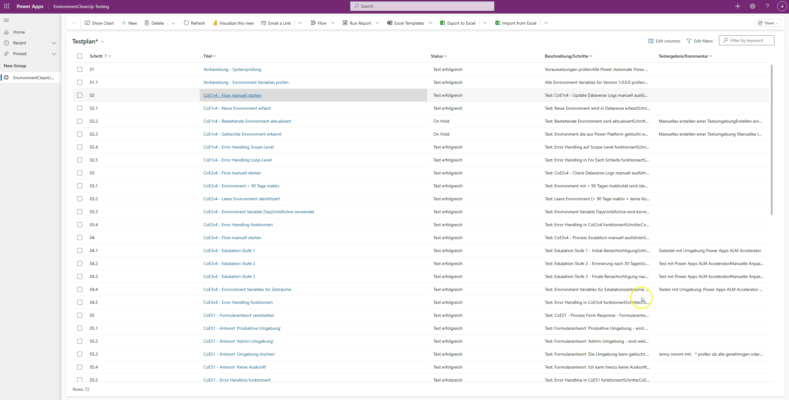Screen dimensions: 789x400
Task: Open the Power Apps app launcher grid
Action: pos(6,6)
